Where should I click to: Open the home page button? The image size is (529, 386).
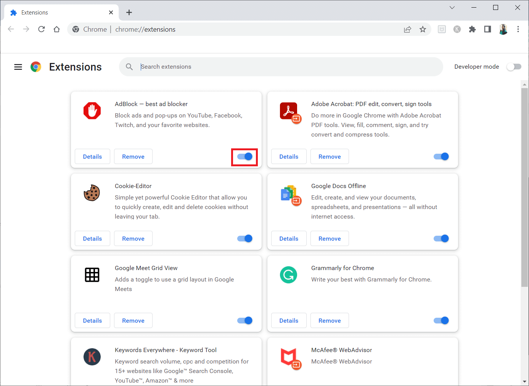56,29
